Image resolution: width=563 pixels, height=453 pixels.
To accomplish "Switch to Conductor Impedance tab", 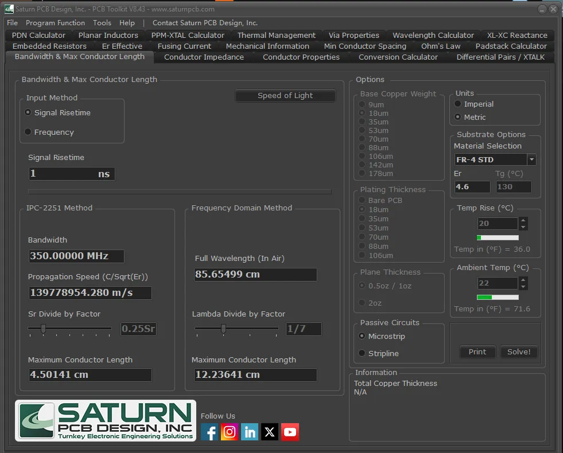I will pos(204,57).
